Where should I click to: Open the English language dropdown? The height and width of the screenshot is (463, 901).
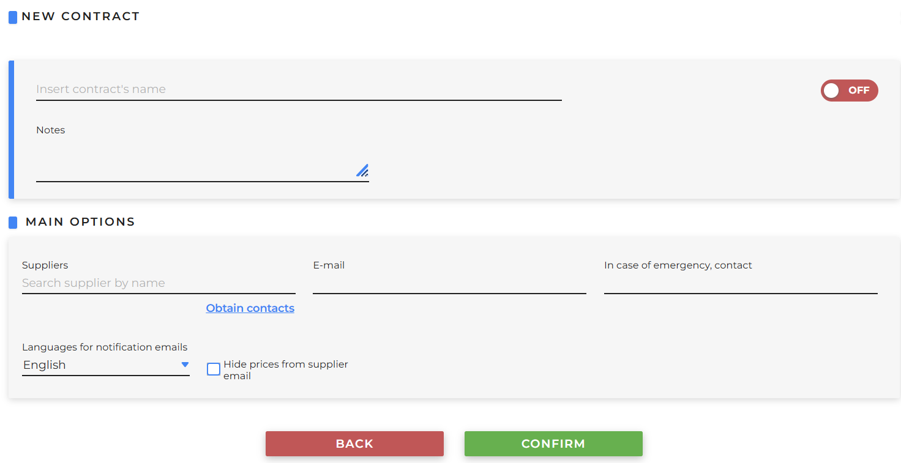click(98, 365)
